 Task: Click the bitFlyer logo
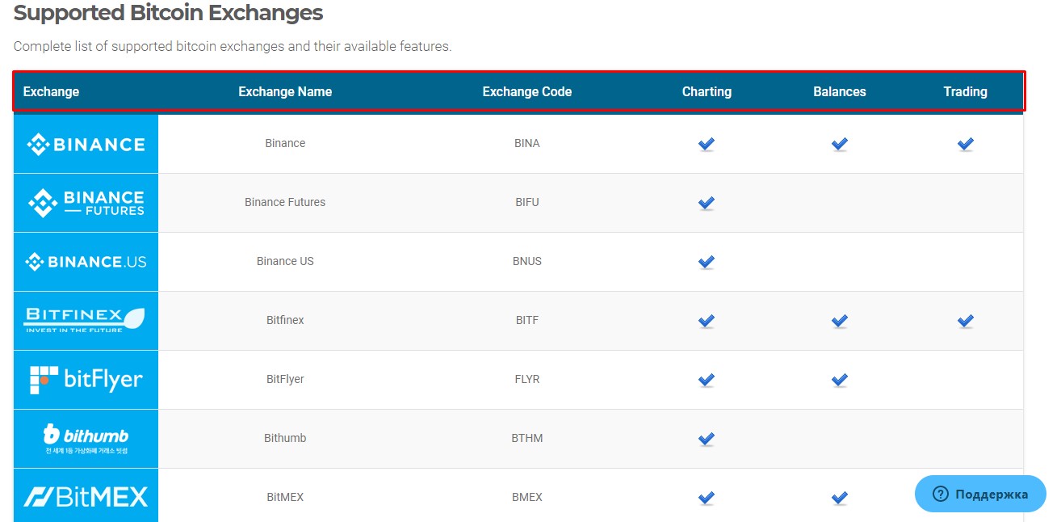[86, 380]
